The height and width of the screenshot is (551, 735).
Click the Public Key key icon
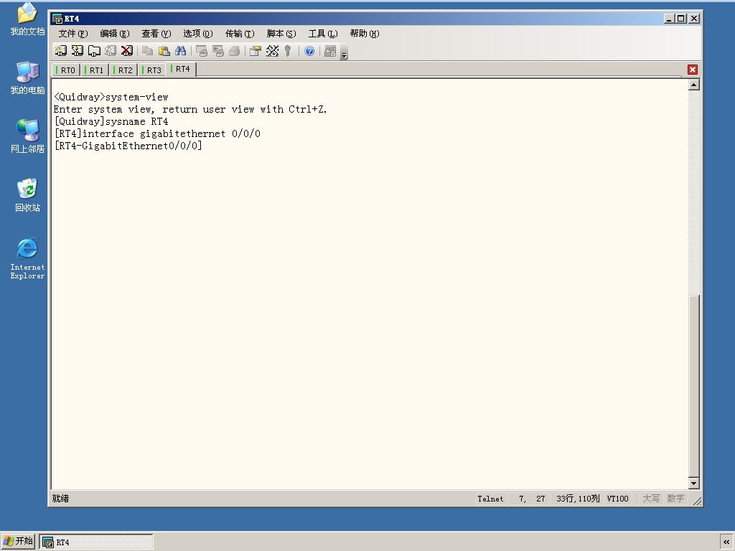click(289, 51)
